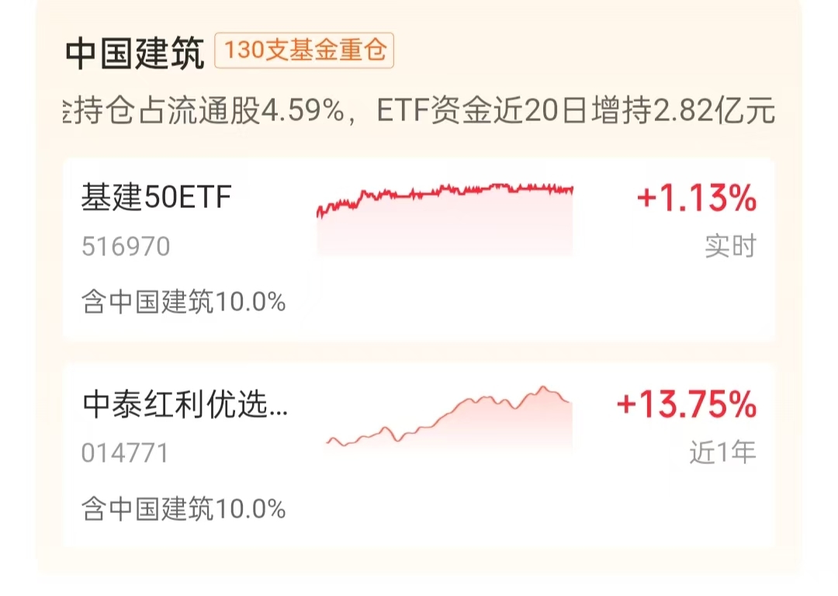Tap the ETF资金近20日增持2.82亿元 text

point(576,112)
